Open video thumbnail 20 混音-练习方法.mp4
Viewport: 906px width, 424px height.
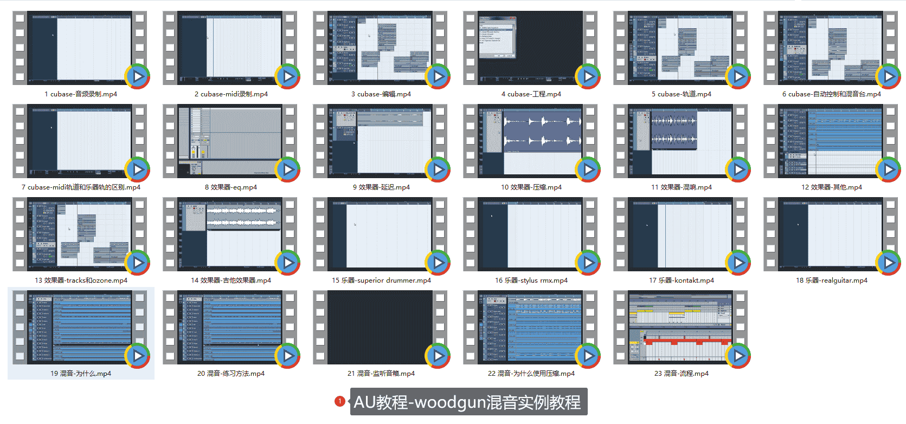tap(230, 328)
